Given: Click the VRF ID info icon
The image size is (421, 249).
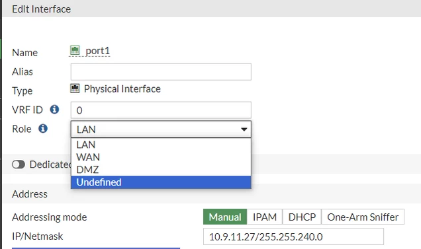Looking at the screenshot, I should coord(54,110).
